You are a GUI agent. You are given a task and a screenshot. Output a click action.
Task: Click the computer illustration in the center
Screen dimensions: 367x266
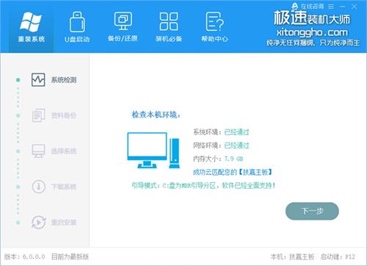click(x=153, y=150)
